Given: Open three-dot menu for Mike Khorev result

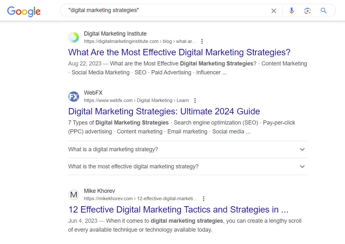Looking at the screenshot, I should click(x=203, y=198).
